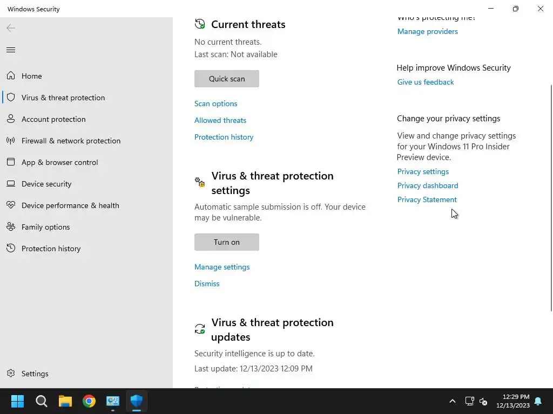Select Device security in sidebar
The image size is (553, 414).
[46, 184]
